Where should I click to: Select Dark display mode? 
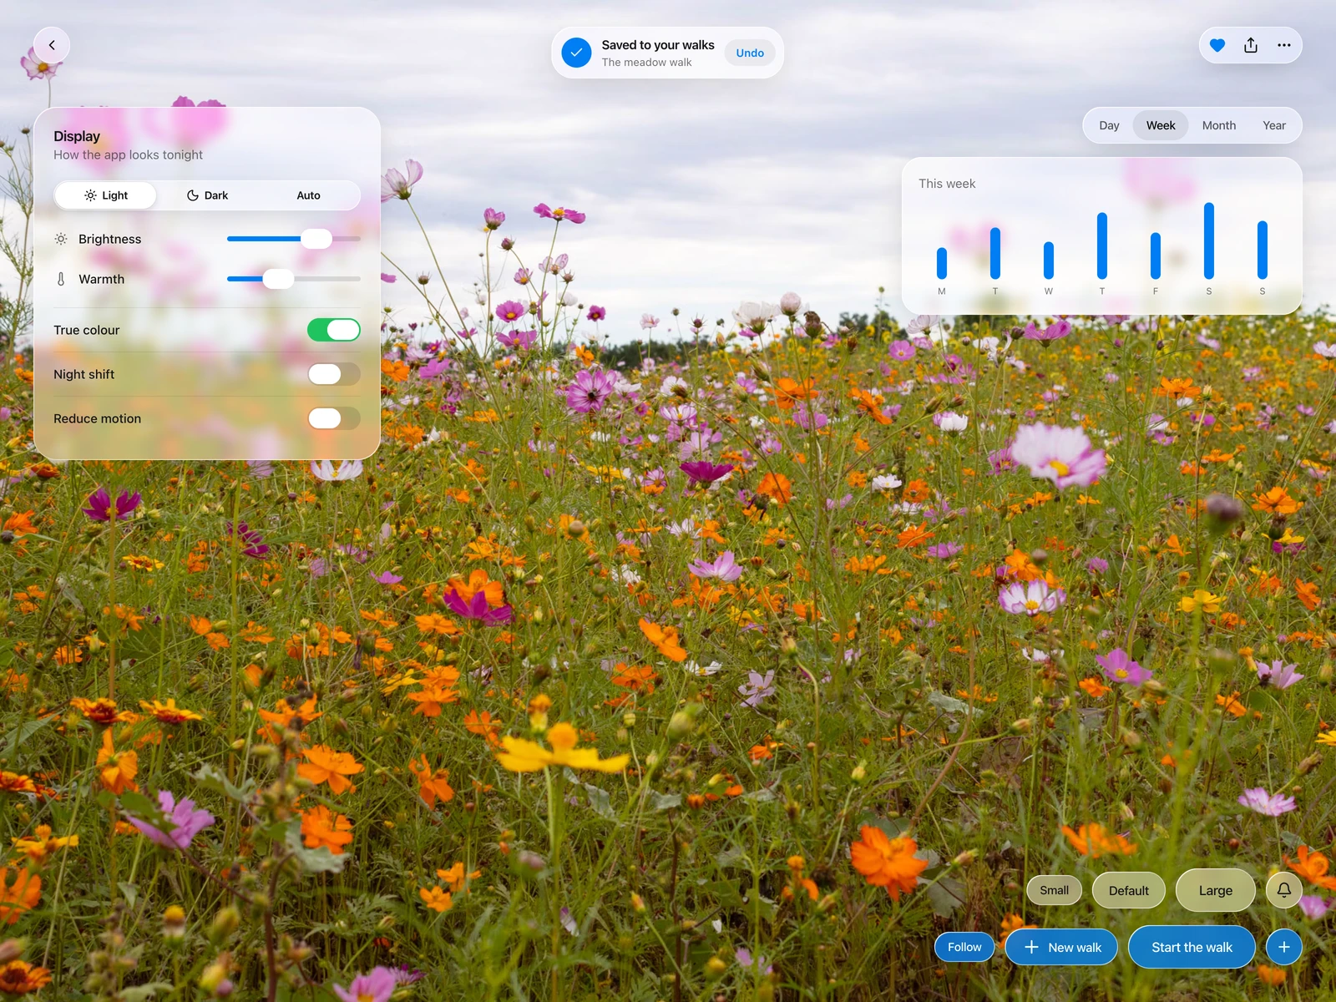tap(207, 195)
